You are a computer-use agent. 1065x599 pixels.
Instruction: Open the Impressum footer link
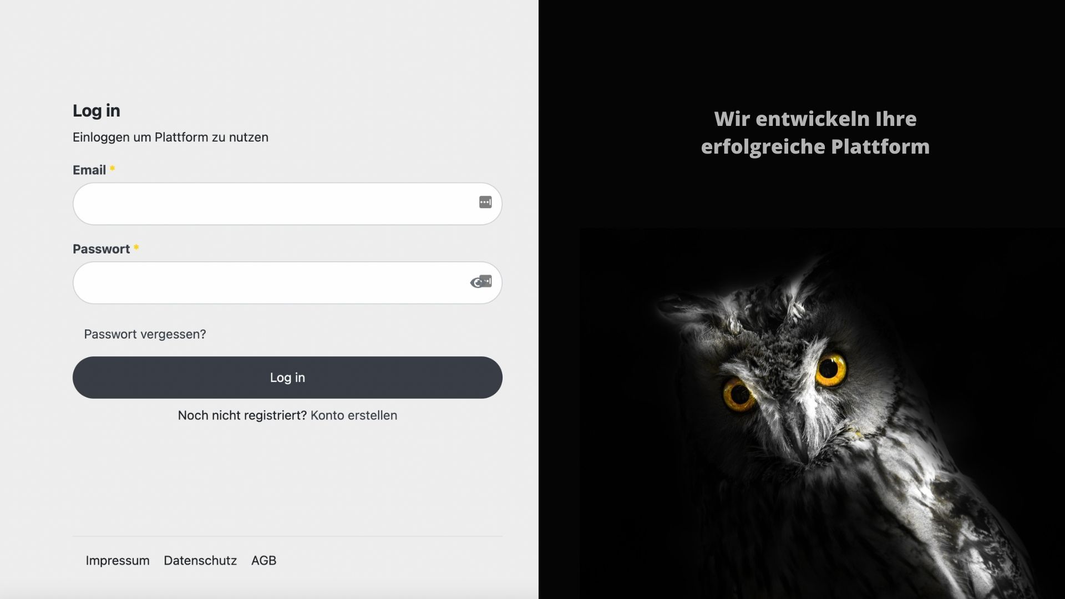pos(118,561)
